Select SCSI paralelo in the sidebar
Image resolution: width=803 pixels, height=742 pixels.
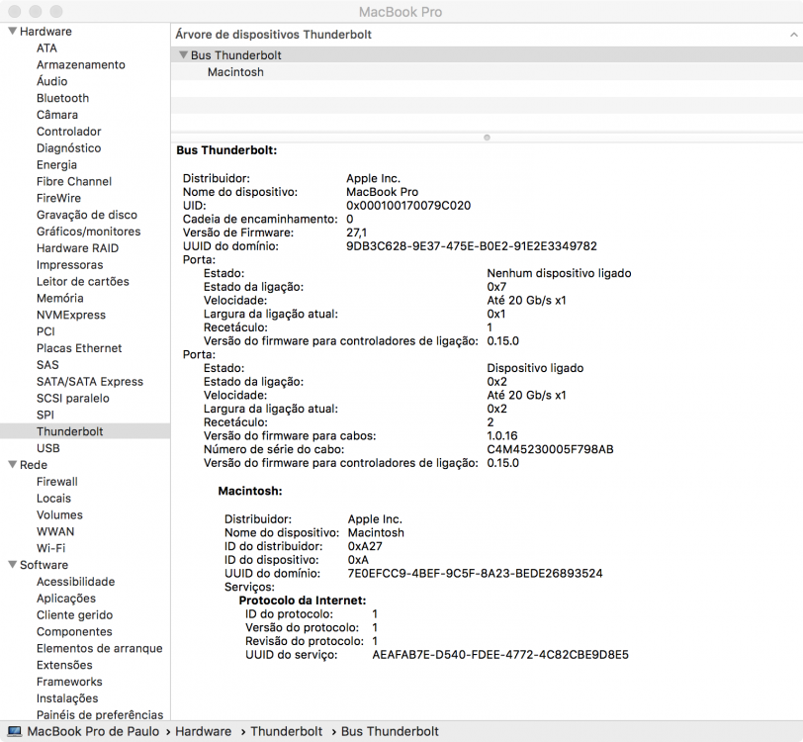[73, 398]
